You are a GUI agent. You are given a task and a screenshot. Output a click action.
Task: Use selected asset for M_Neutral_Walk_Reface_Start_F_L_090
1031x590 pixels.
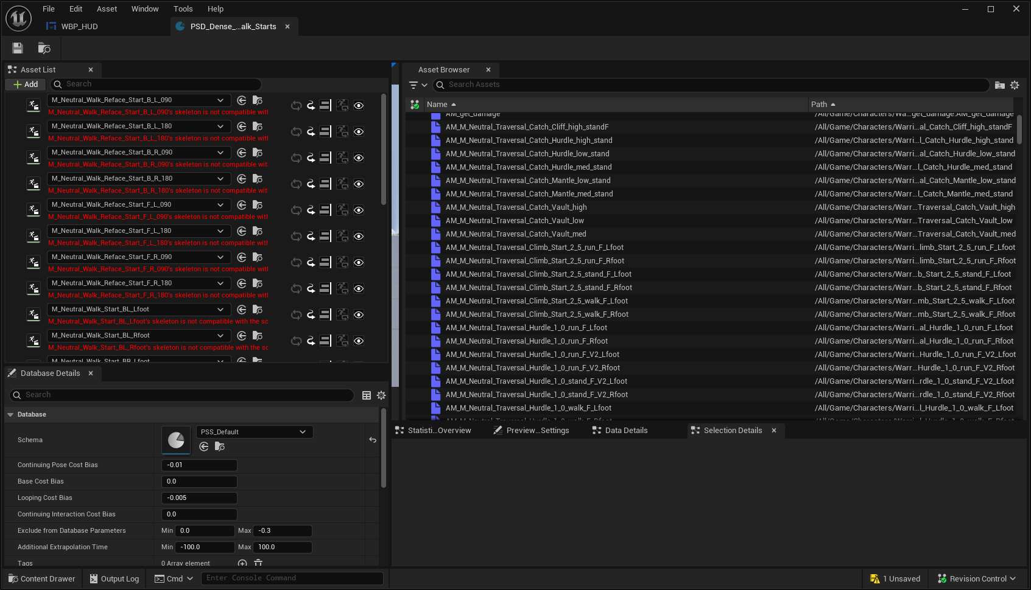click(x=242, y=205)
